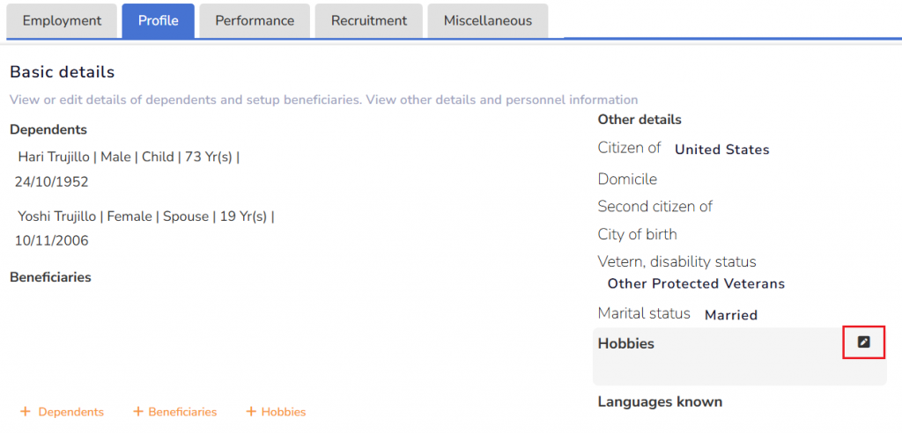Go to the Recruitment tab
This screenshot has height=433, width=902.
pos(369,21)
